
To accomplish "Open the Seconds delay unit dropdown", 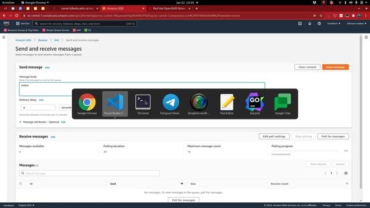I will [x=65, y=107].
